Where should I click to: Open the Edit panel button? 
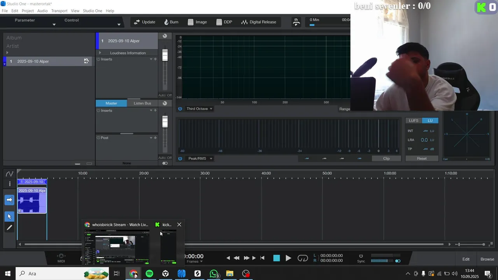(x=466, y=259)
